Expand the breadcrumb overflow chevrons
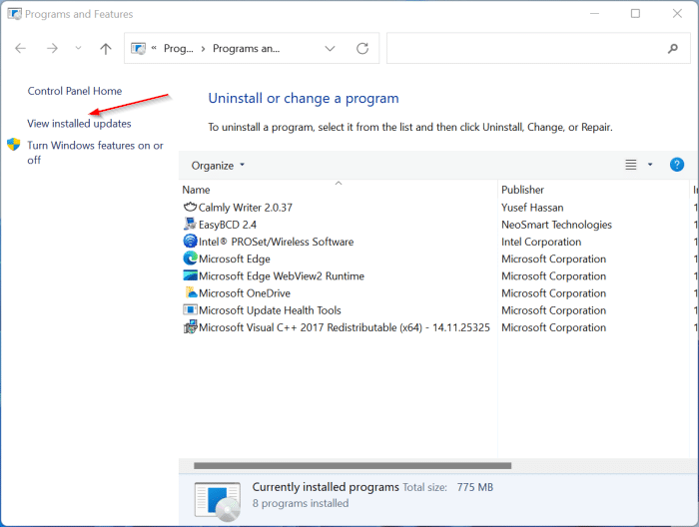The height and width of the screenshot is (527, 699). click(154, 48)
